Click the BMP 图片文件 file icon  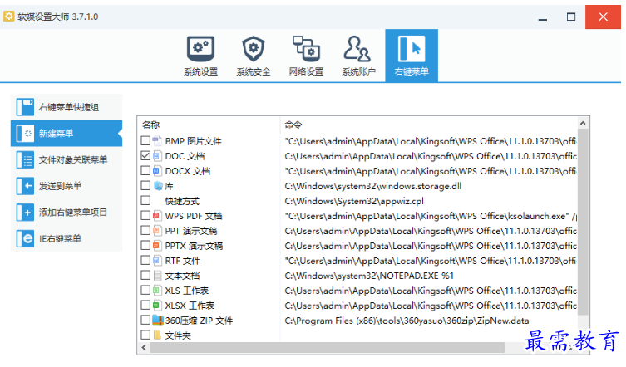(x=157, y=141)
